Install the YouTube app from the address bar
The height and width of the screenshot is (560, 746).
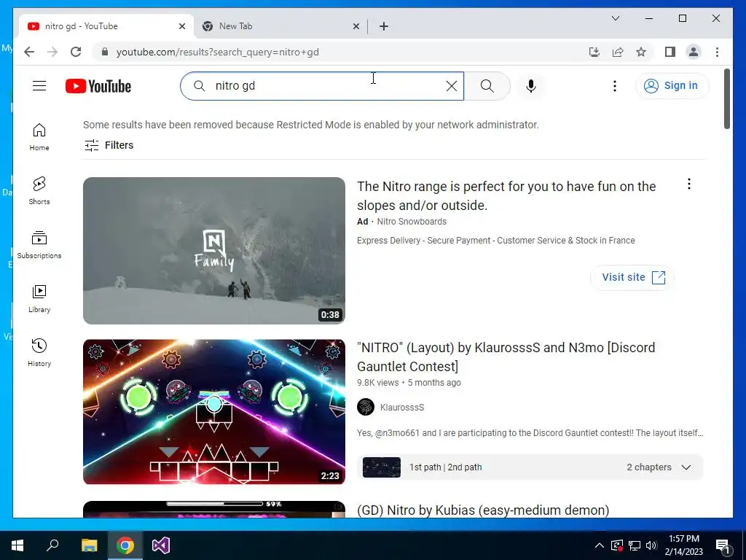coord(594,52)
